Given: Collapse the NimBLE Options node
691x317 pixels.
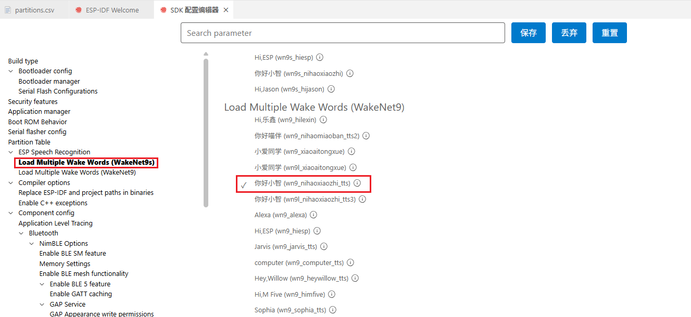Looking at the screenshot, I should (x=32, y=244).
